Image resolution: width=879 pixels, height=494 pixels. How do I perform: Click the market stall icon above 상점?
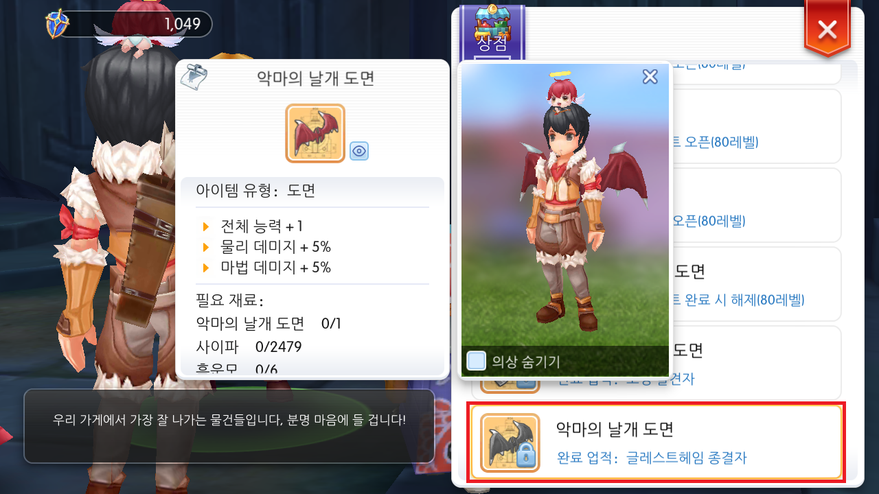pos(492,21)
